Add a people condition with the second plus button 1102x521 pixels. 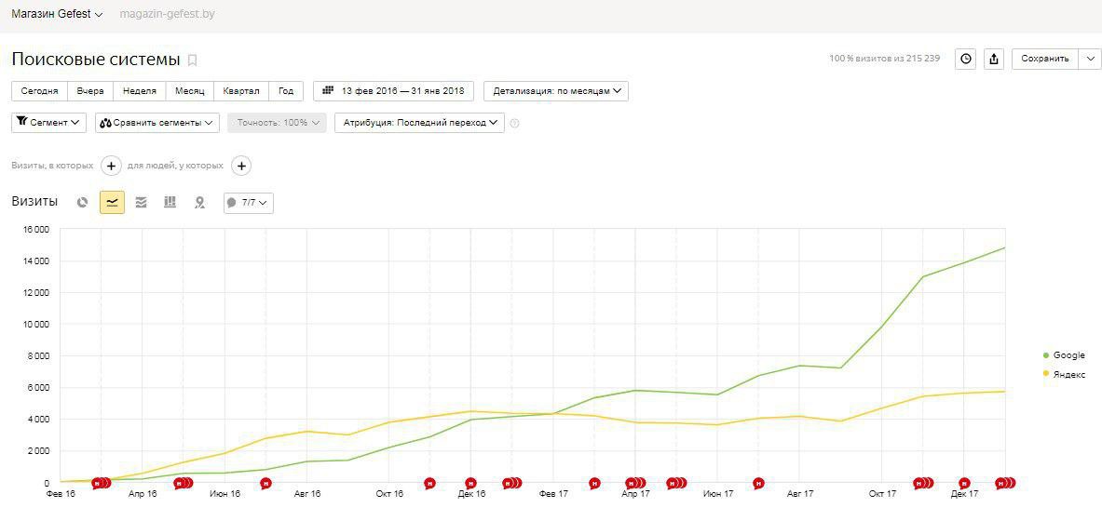(x=241, y=166)
